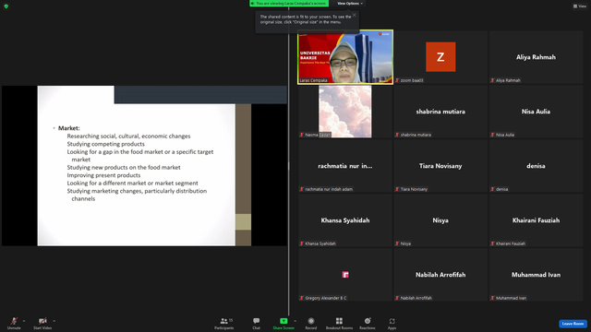Click 'Researching social, cultural, economic changes' line

click(129, 136)
